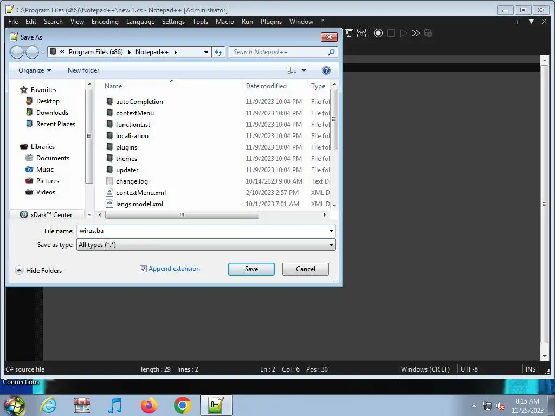Select langs.model.xml file
The width and height of the screenshot is (555, 416).
coord(139,204)
